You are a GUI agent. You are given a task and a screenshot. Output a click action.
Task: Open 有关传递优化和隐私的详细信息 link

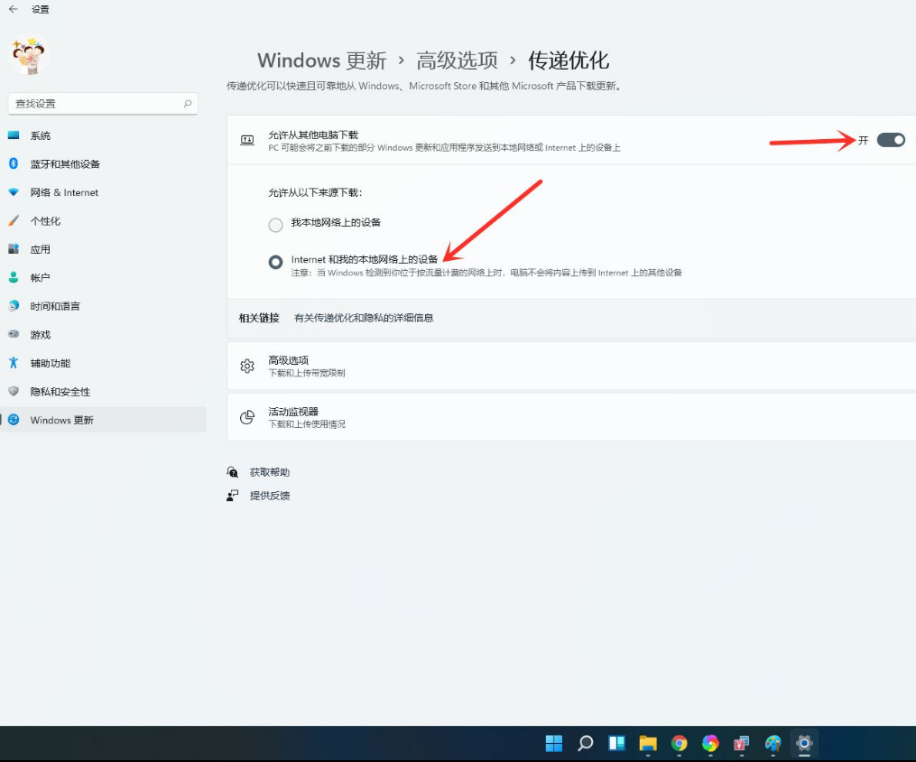[x=364, y=318]
